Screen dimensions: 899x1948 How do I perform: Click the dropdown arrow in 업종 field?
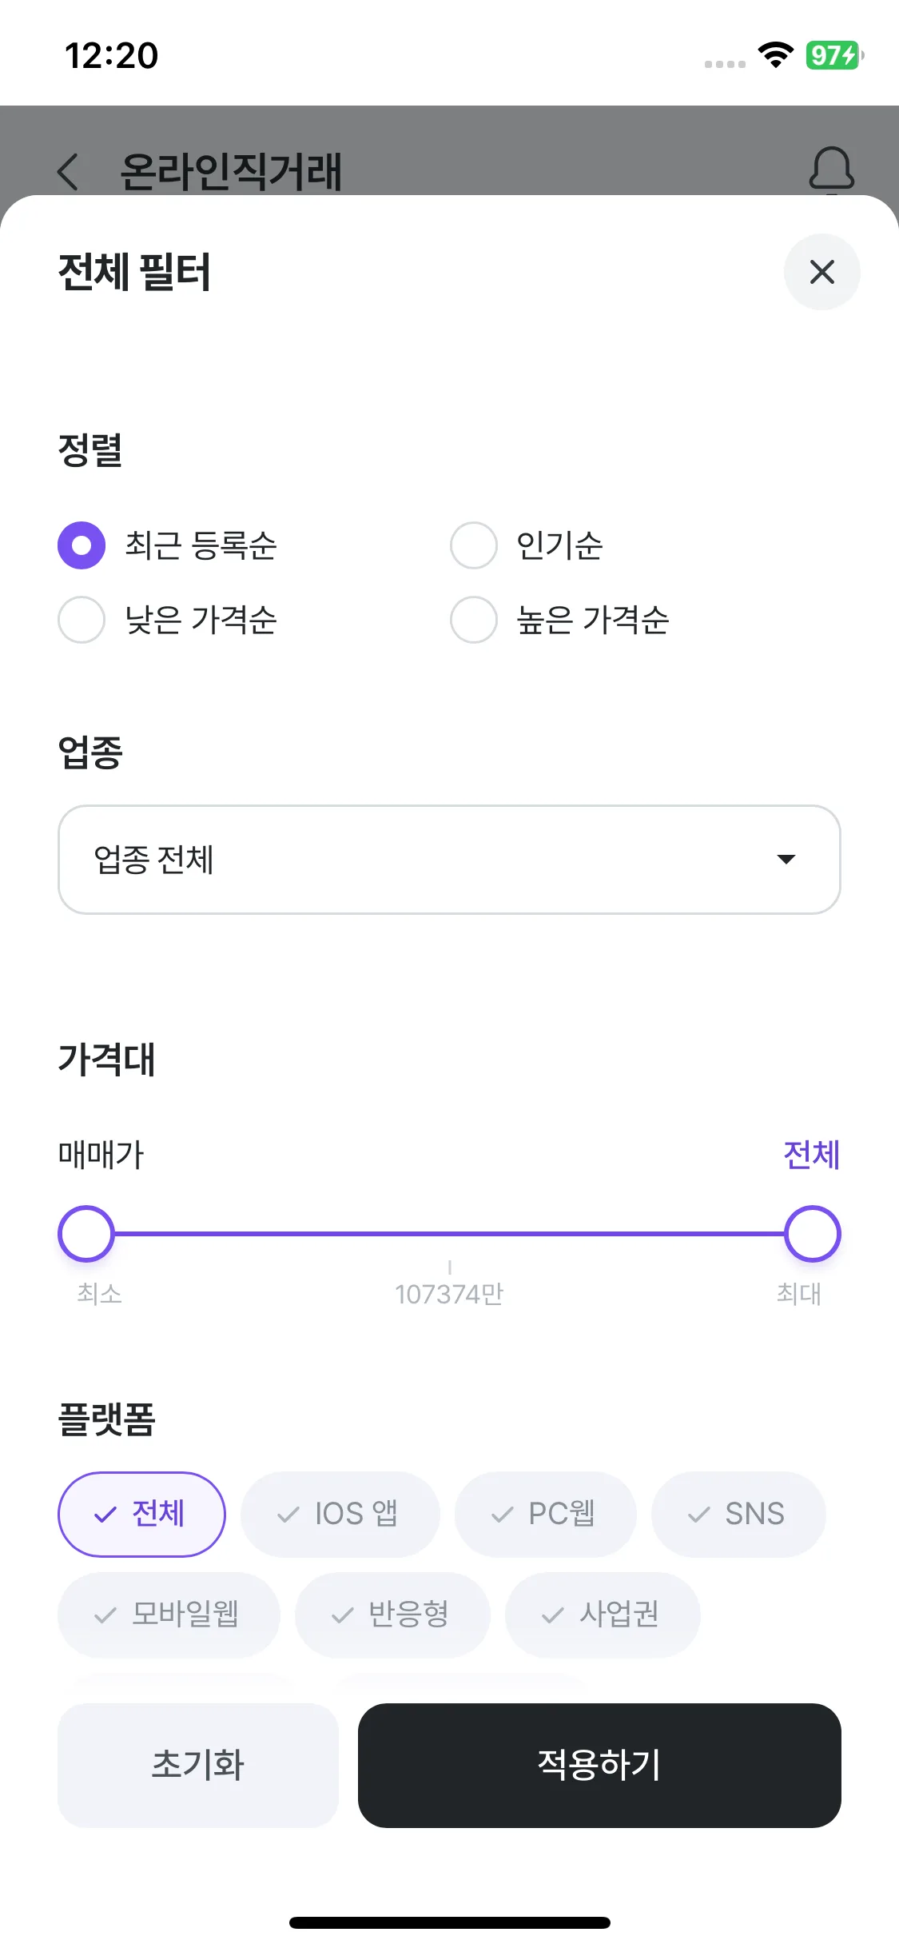786,860
